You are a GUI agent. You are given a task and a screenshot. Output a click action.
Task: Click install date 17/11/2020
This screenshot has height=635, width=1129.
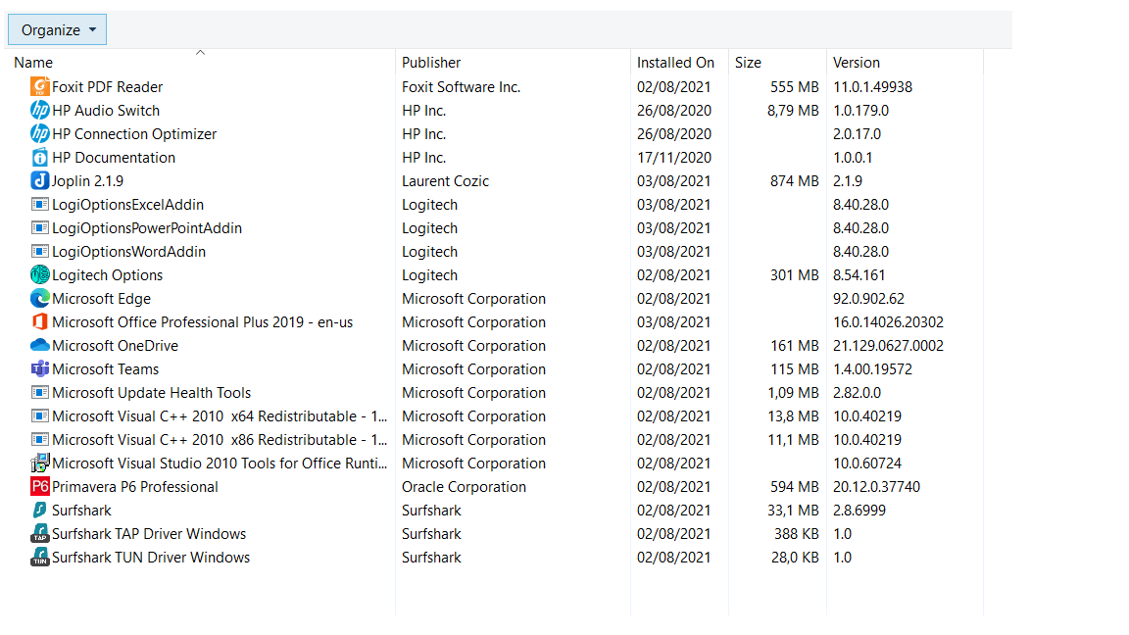(x=674, y=158)
